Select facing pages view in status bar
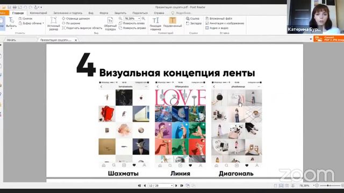 click(x=287, y=185)
